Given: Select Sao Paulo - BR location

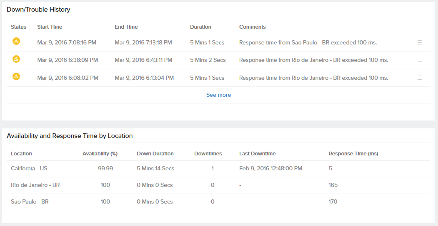Looking at the screenshot, I should [x=30, y=202].
